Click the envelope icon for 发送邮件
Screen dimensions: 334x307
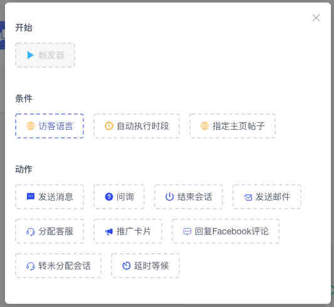point(248,197)
